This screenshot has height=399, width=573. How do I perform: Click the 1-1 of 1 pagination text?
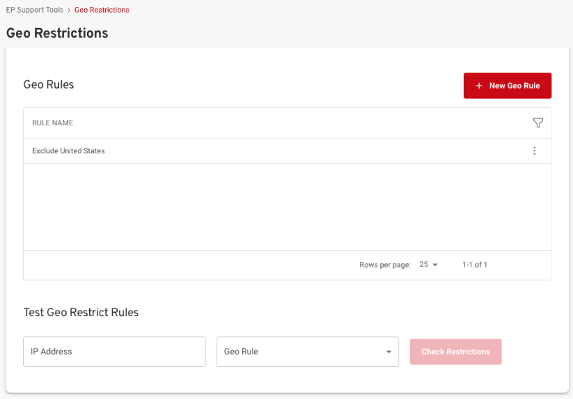tap(474, 265)
